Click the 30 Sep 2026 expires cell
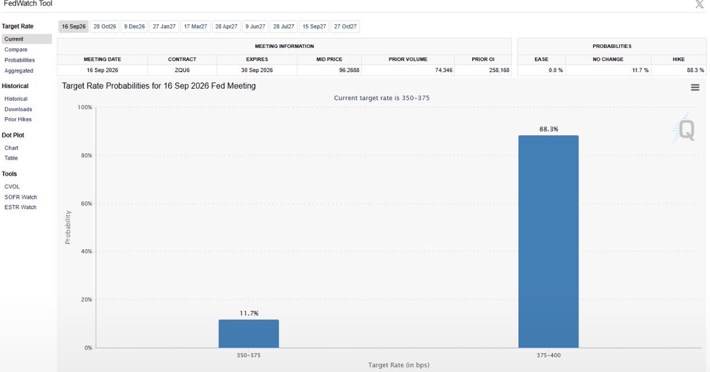The width and height of the screenshot is (710, 372). tap(257, 70)
